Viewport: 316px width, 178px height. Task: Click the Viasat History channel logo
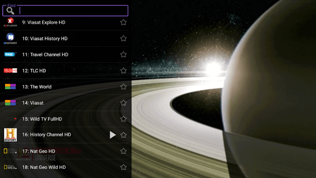[10, 38]
